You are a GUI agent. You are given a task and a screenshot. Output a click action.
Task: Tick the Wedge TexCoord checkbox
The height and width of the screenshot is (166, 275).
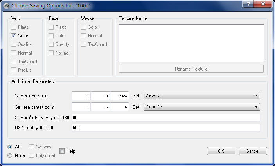(83, 44)
